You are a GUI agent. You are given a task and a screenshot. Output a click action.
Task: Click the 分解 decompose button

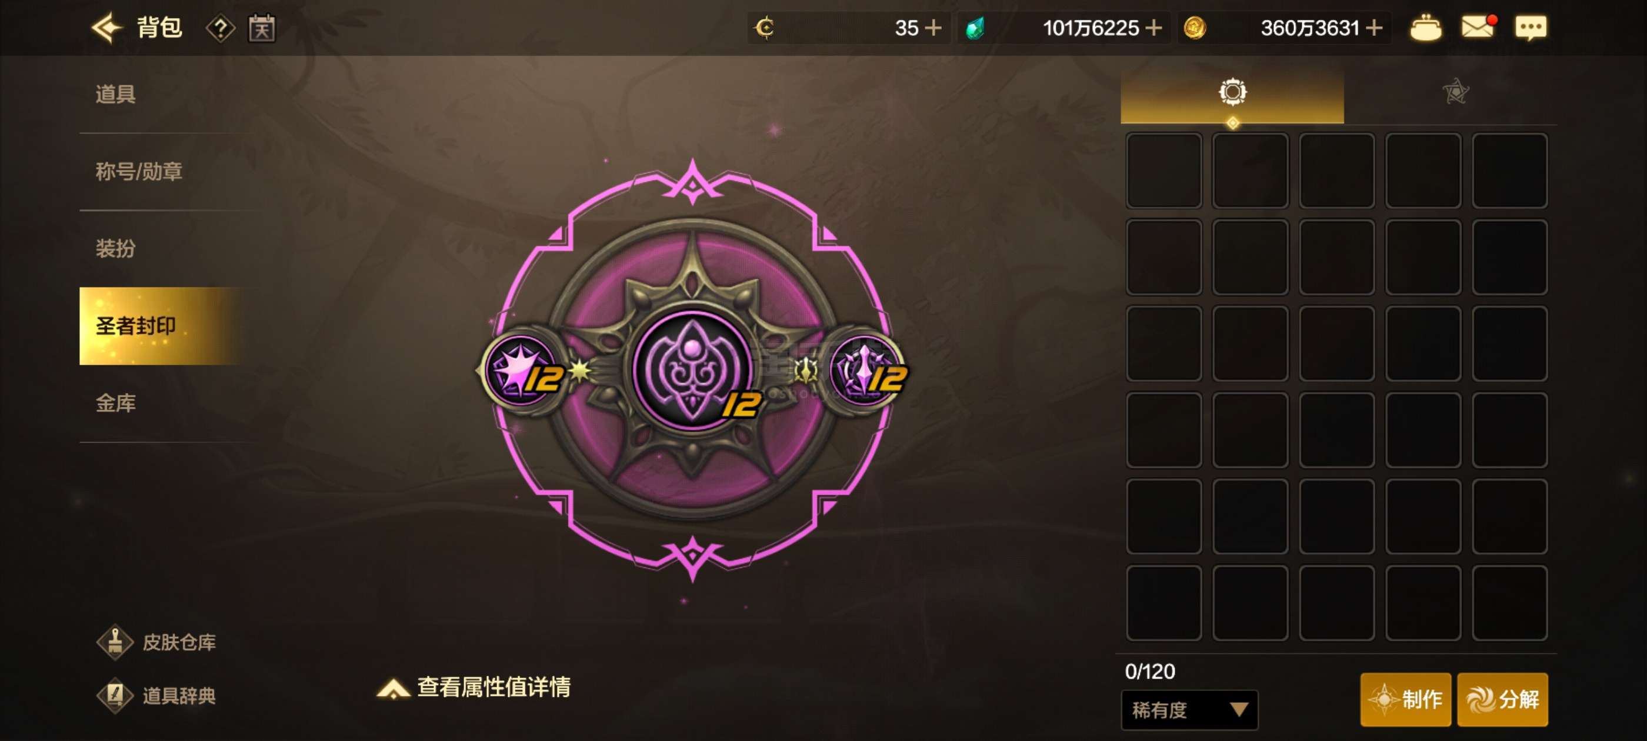click(x=1502, y=699)
